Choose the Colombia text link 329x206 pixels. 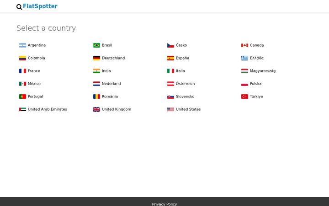pos(36,58)
